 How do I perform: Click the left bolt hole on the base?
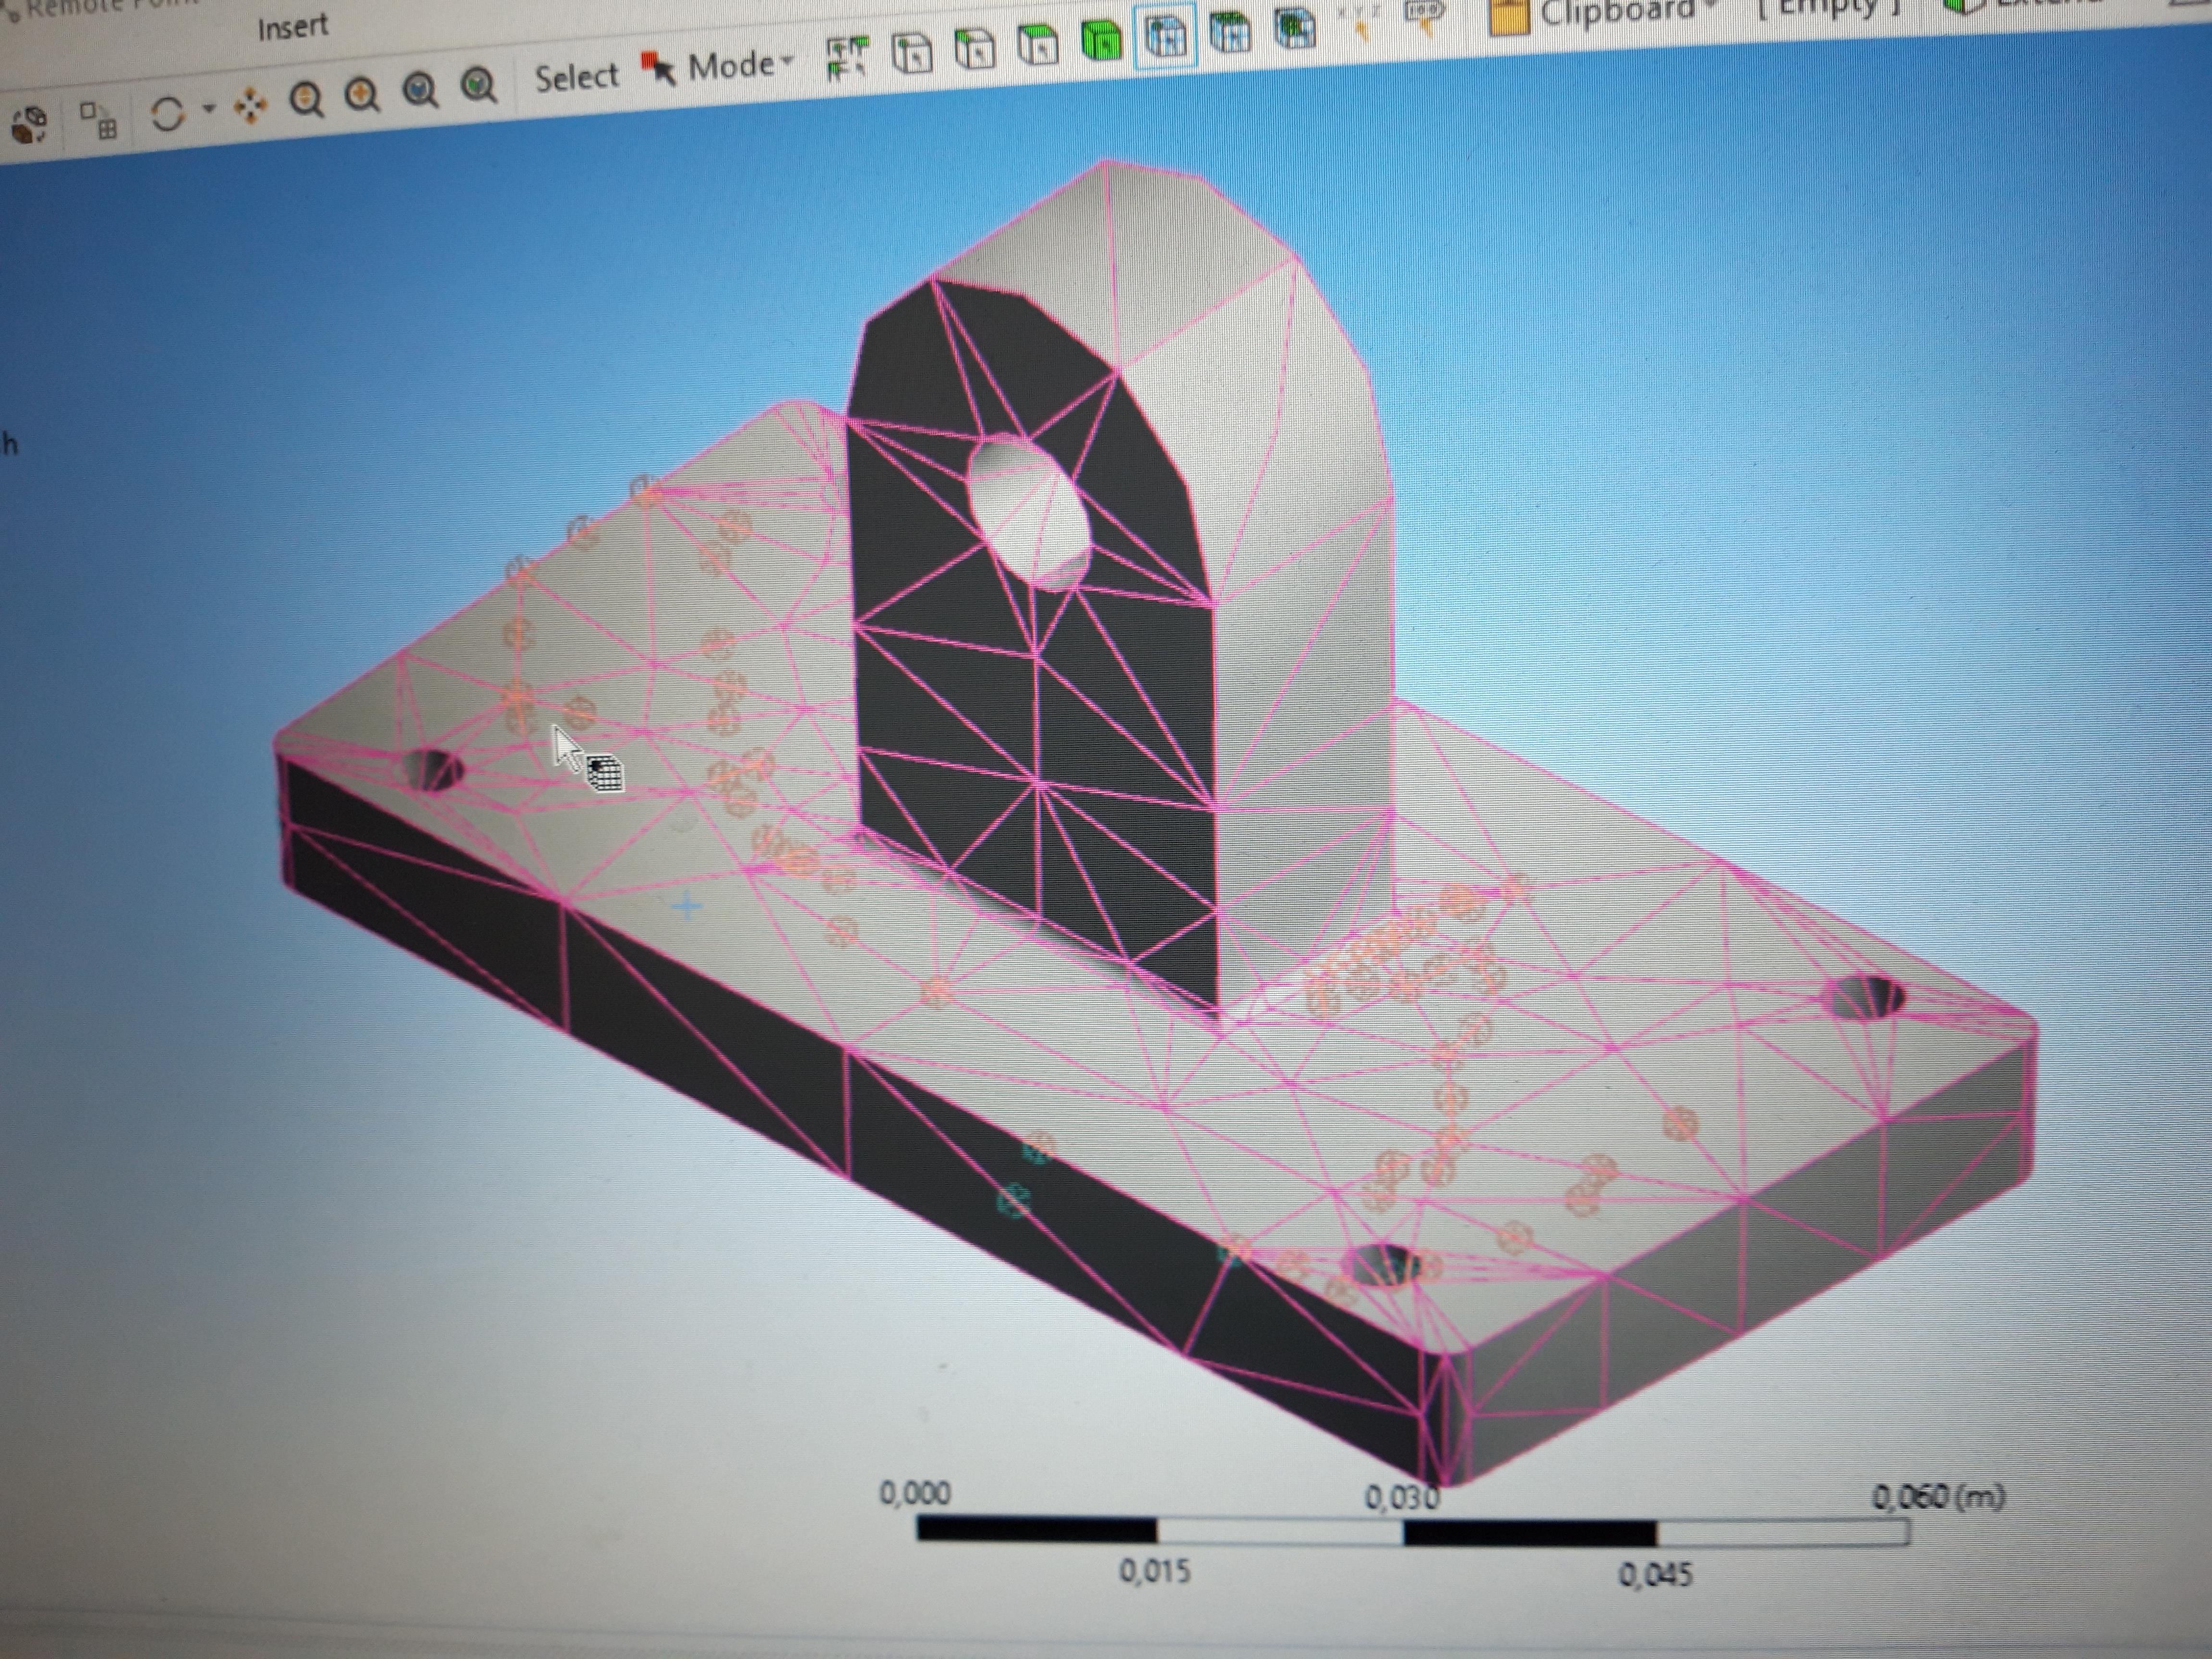[x=434, y=770]
